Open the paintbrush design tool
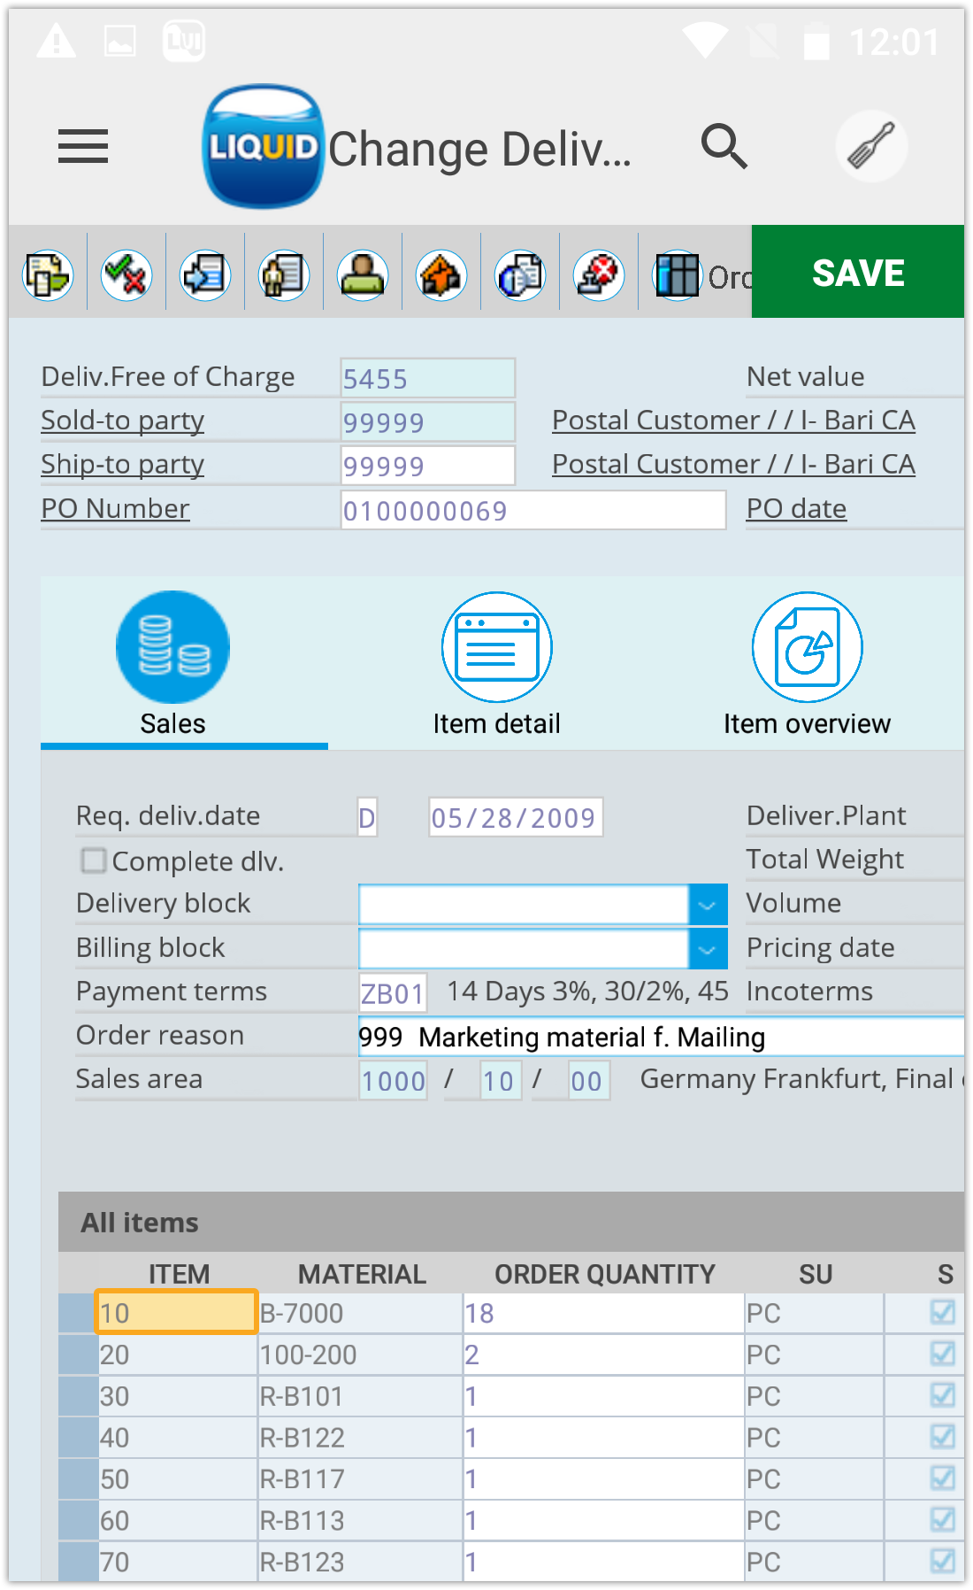The height and width of the screenshot is (1590, 973). tap(871, 147)
